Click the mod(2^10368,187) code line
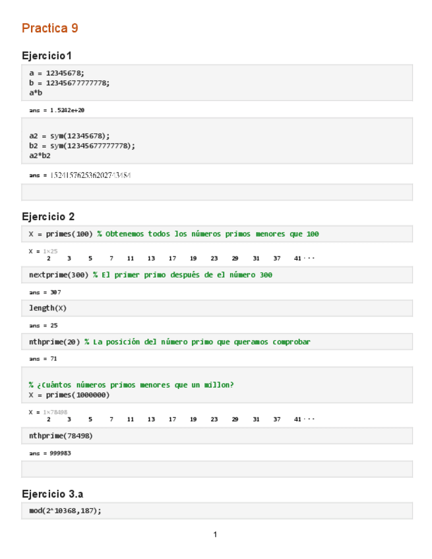 coord(65,511)
